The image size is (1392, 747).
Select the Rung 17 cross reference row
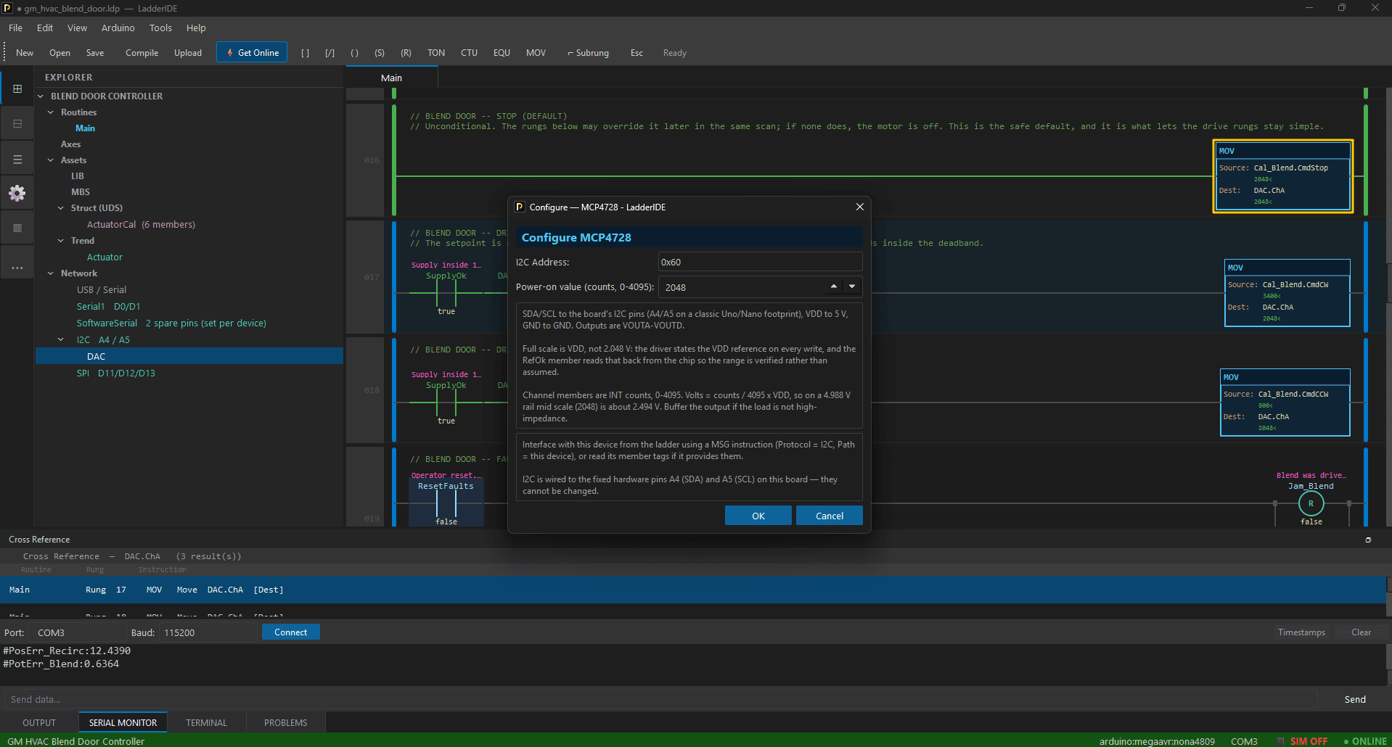coord(693,590)
